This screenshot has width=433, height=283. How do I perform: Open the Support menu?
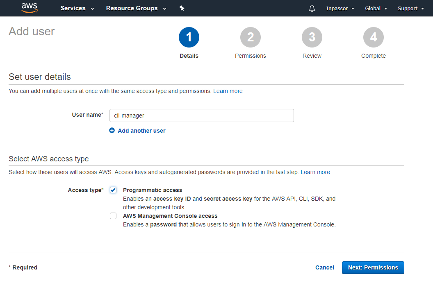[x=410, y=9]
